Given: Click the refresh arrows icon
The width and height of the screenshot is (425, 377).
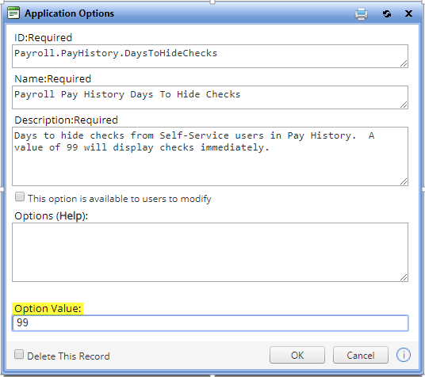Looking at the screenshot, I should [387, 13].
